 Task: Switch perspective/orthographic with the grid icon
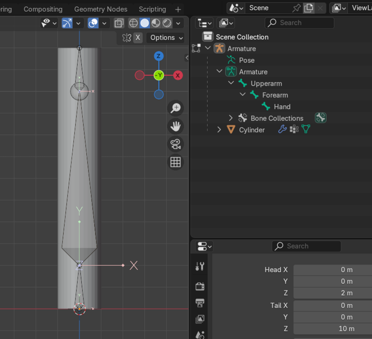(175, 162)
